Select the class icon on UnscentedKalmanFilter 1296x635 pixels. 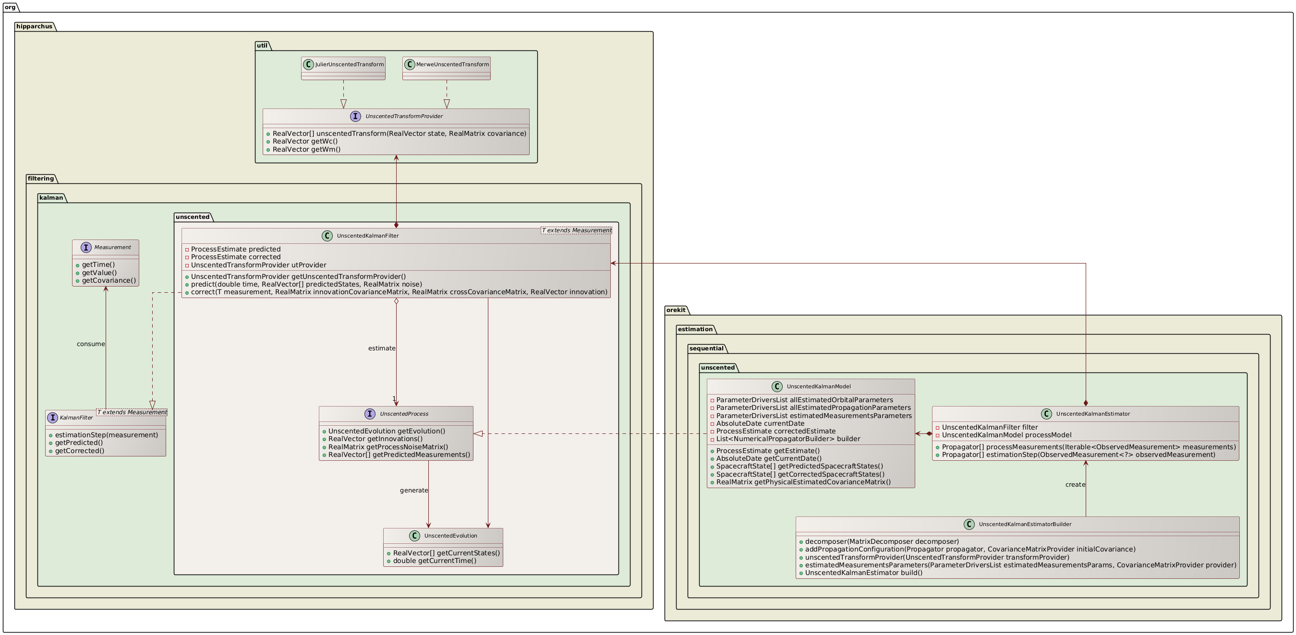[327, 235]
